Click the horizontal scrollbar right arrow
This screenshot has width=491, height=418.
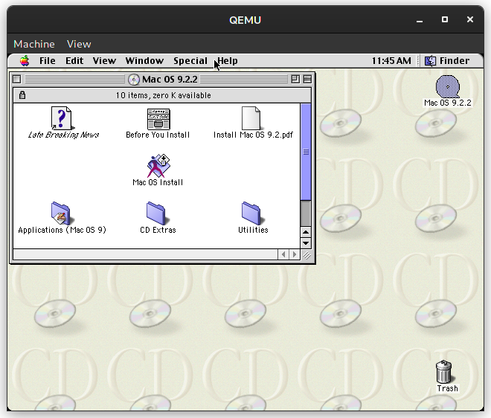(295, 254)
